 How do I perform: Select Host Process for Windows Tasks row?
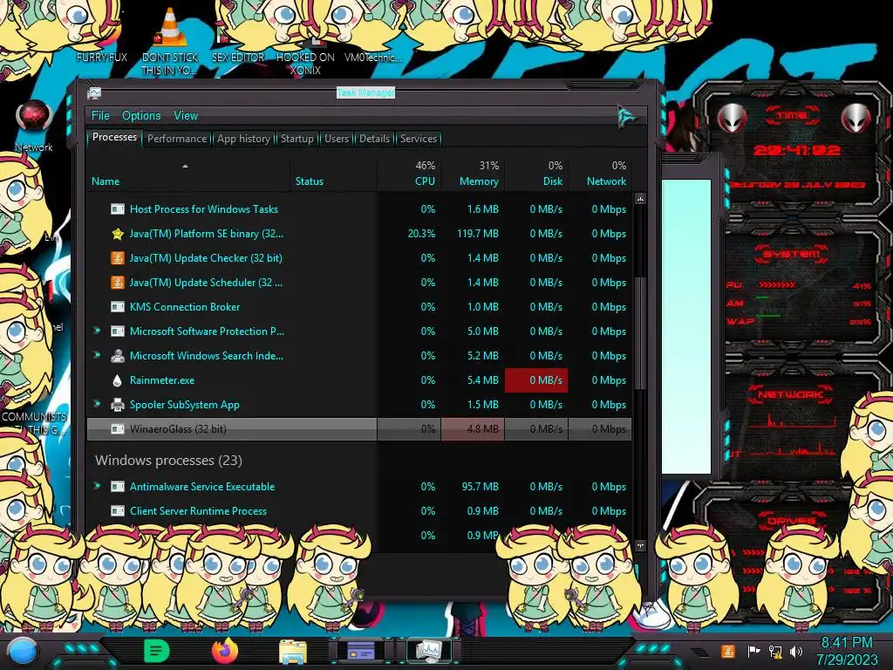click(x=359, y=209)
